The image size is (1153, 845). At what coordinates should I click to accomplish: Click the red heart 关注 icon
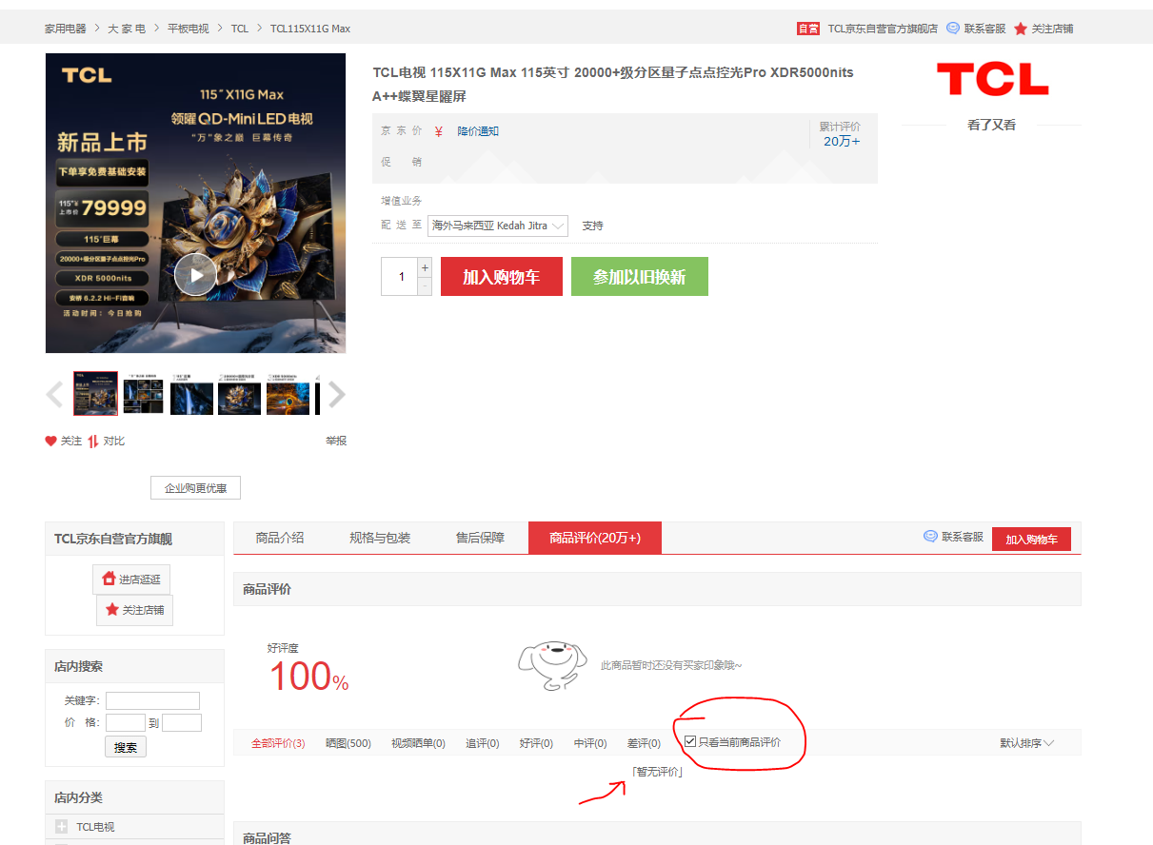51,442
